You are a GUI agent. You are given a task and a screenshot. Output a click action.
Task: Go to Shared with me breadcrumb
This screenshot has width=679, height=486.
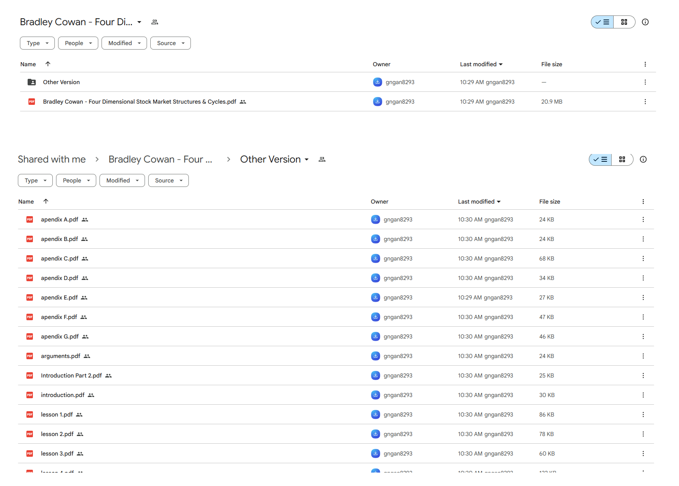(52, 159)
